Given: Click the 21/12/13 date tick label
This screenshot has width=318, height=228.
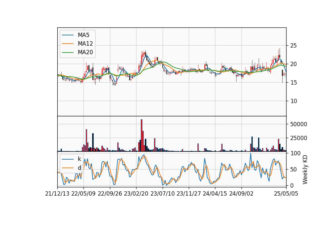Looking at the screenshot, I should (57, 194).
